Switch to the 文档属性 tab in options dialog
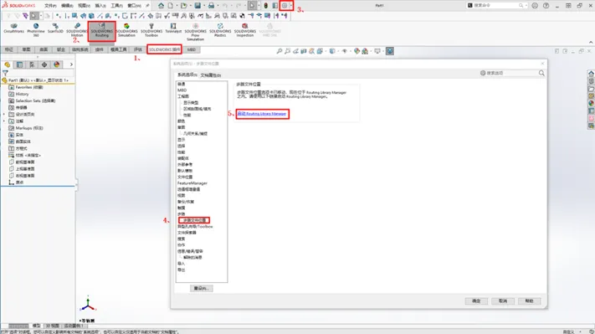 (x=211, y=75)
